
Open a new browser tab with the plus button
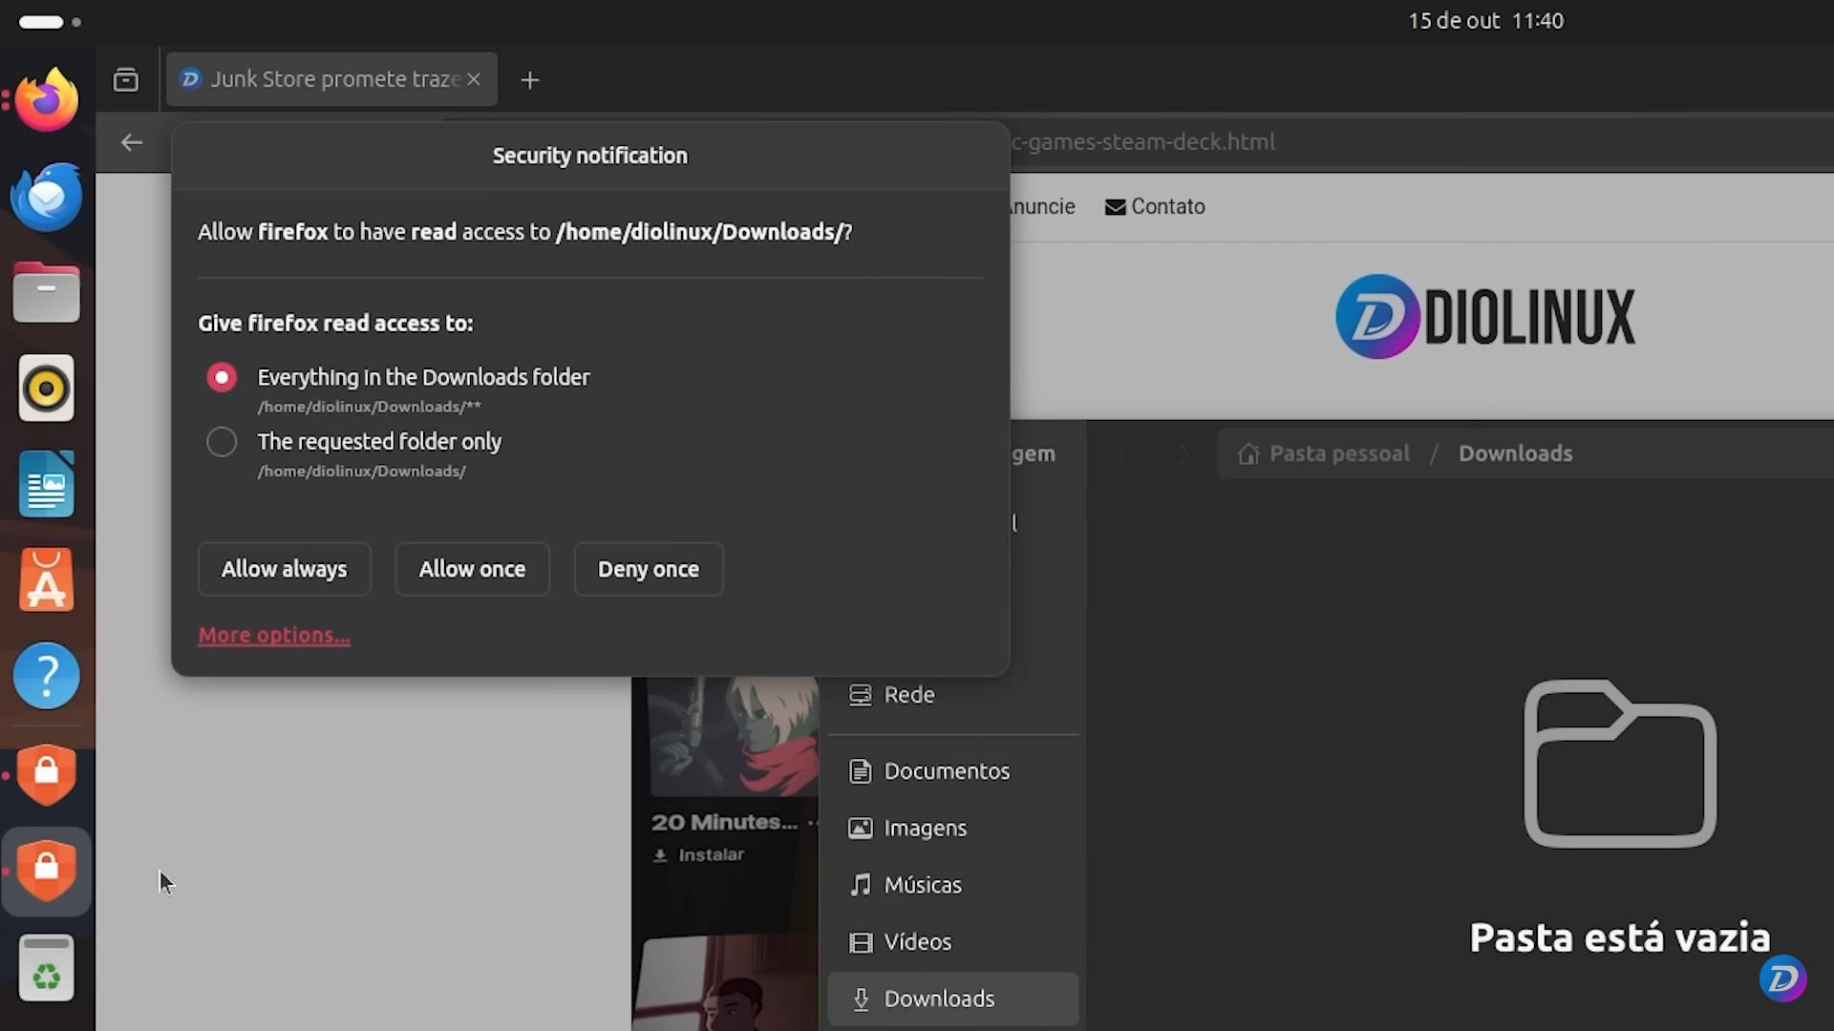(x=530, y=80)
